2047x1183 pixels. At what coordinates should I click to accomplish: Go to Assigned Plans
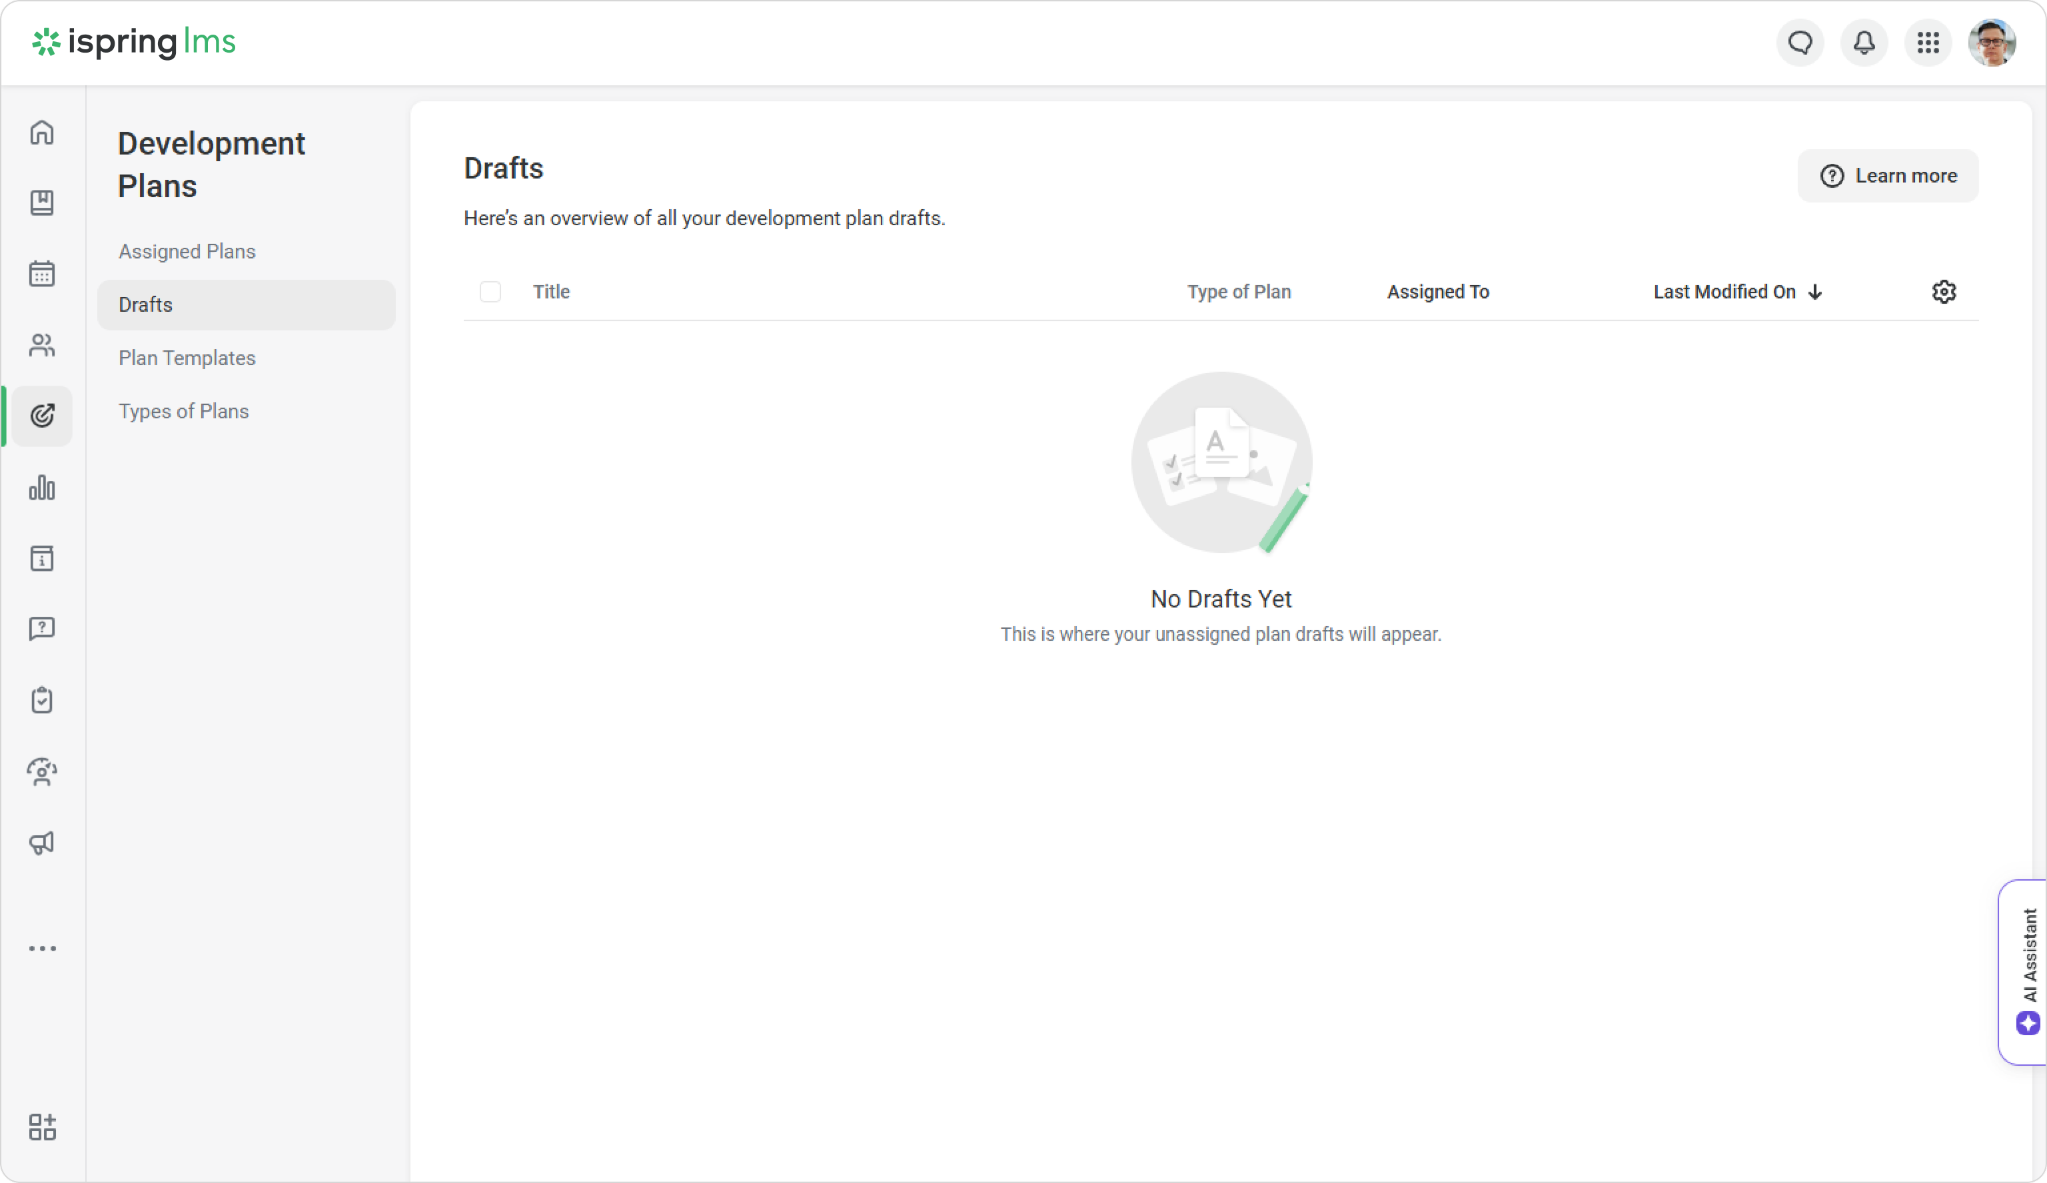[x=187, y=252]
